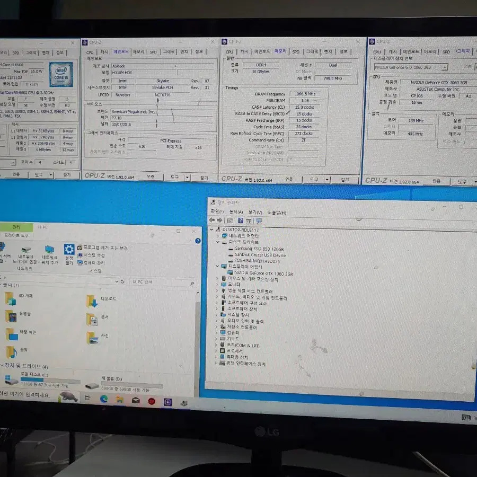Open the blue help icon in Device Manager toolbar

240,220
